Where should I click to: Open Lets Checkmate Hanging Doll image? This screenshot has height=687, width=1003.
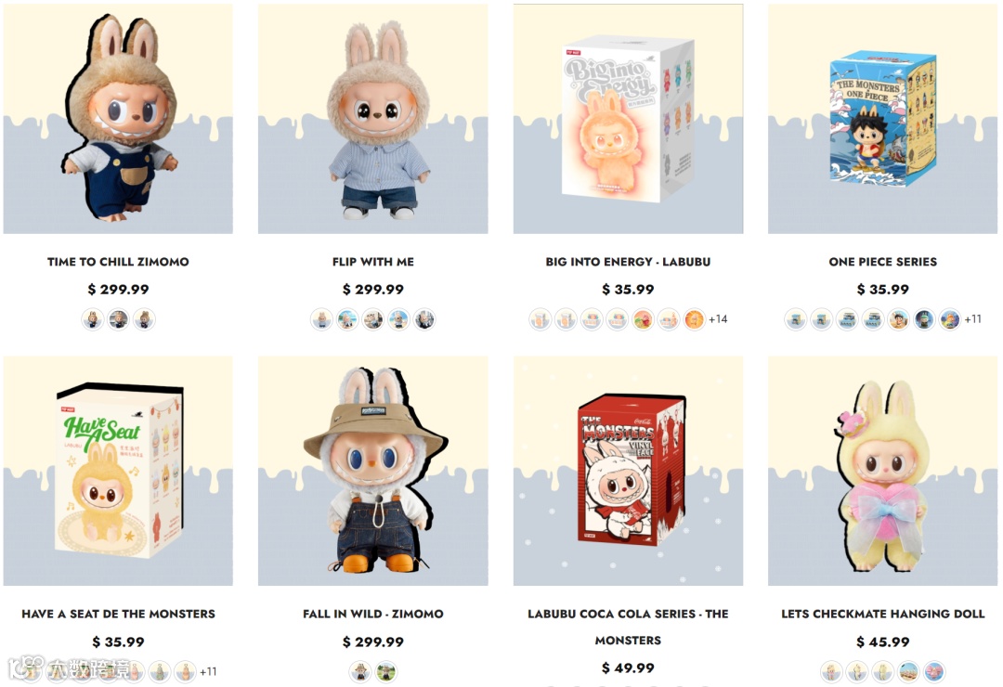(x=883, y=471)
